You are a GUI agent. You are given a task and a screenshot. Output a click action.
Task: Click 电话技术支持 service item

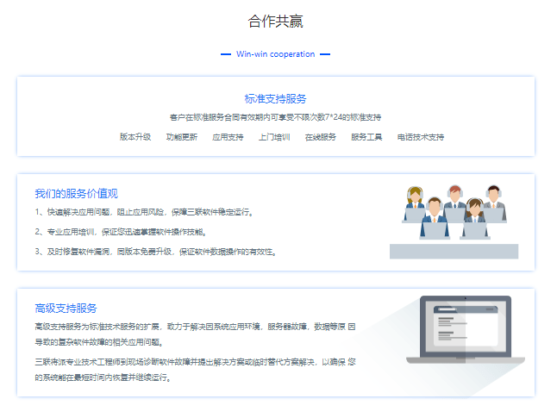click(421, 137)
